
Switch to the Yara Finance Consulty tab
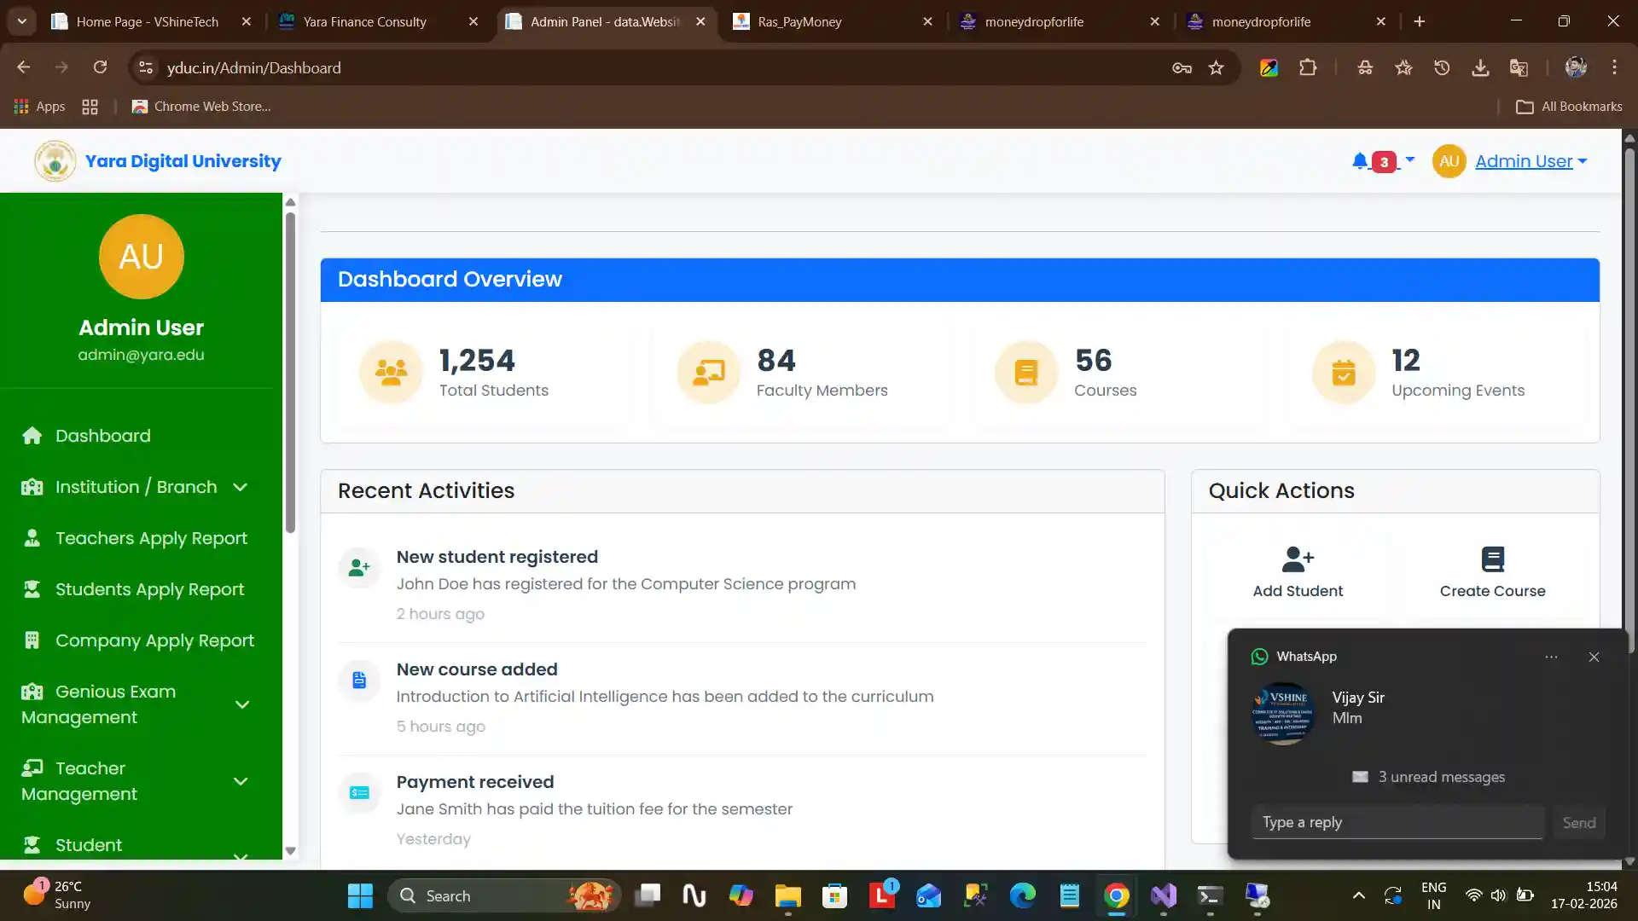point(365,21)
